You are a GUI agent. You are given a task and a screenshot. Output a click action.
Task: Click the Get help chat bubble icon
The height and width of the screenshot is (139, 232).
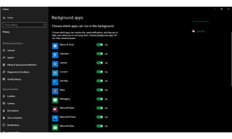coord(193,31)
